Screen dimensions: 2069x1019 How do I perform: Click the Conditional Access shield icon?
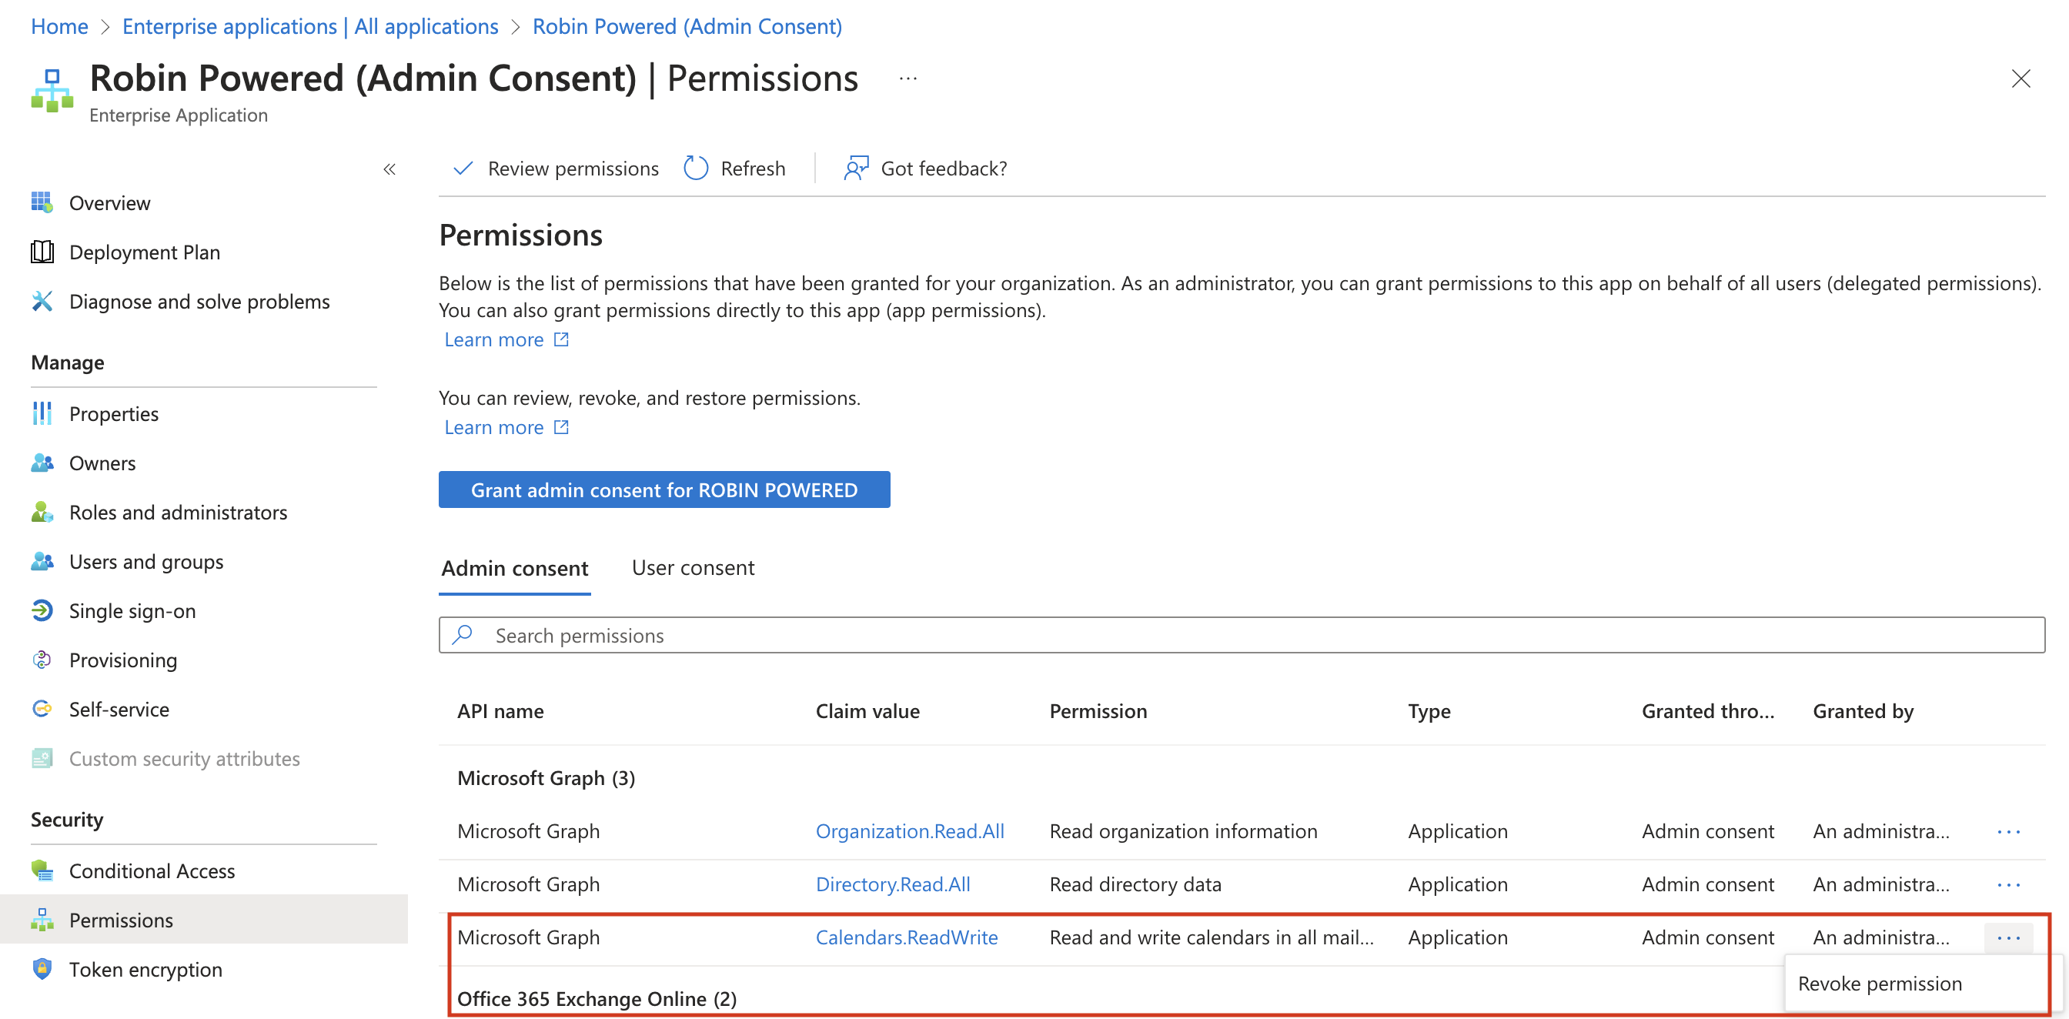click(x=42, y=870)
